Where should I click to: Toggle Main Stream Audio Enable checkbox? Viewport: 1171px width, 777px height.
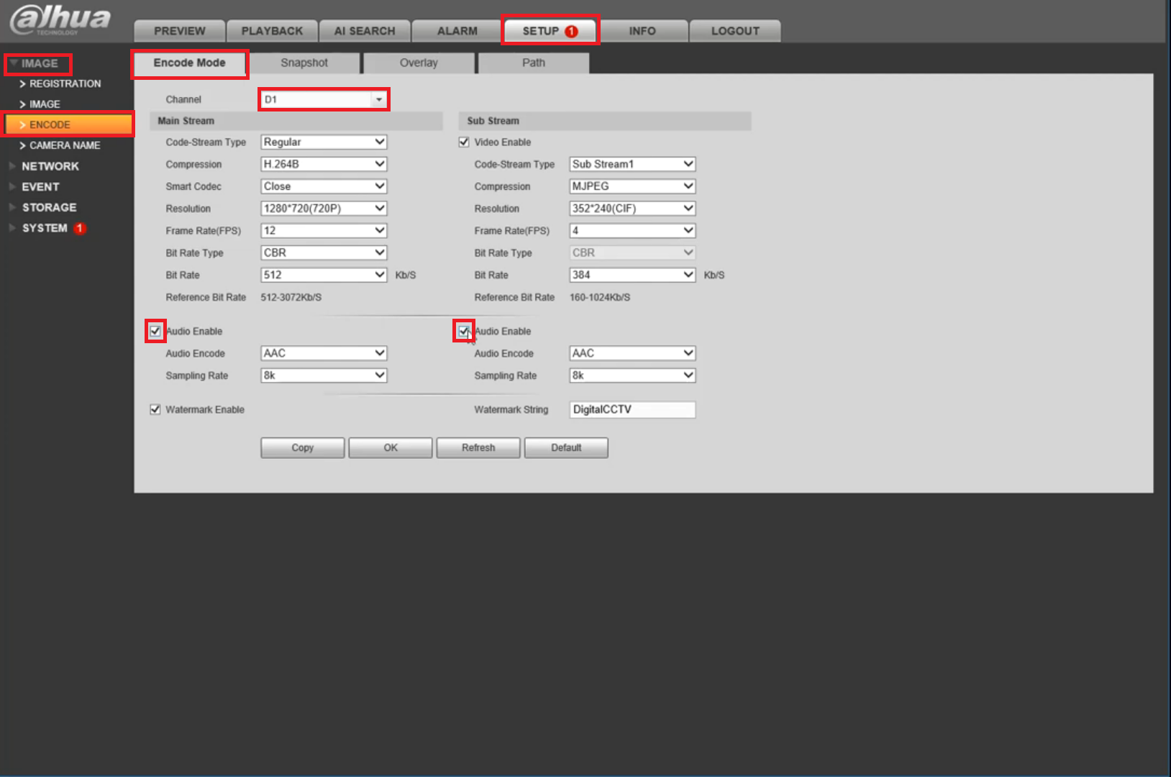[155, 331]
